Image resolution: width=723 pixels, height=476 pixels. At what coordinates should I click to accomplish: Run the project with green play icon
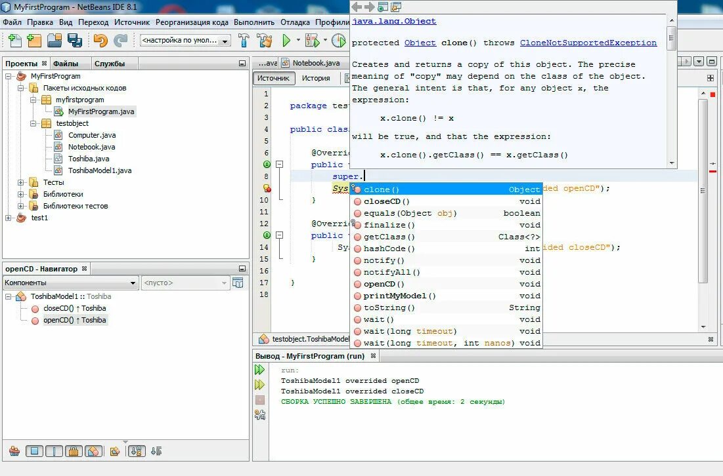[286, 41]
